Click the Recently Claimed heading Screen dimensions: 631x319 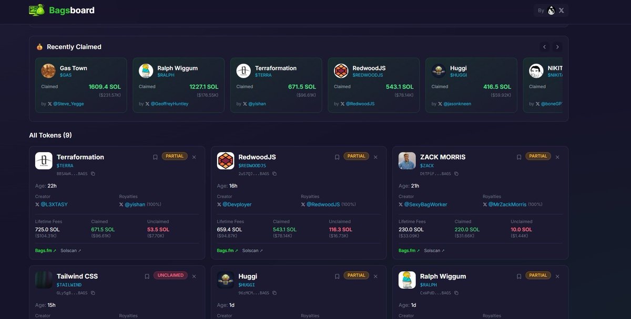click(74, 47)
